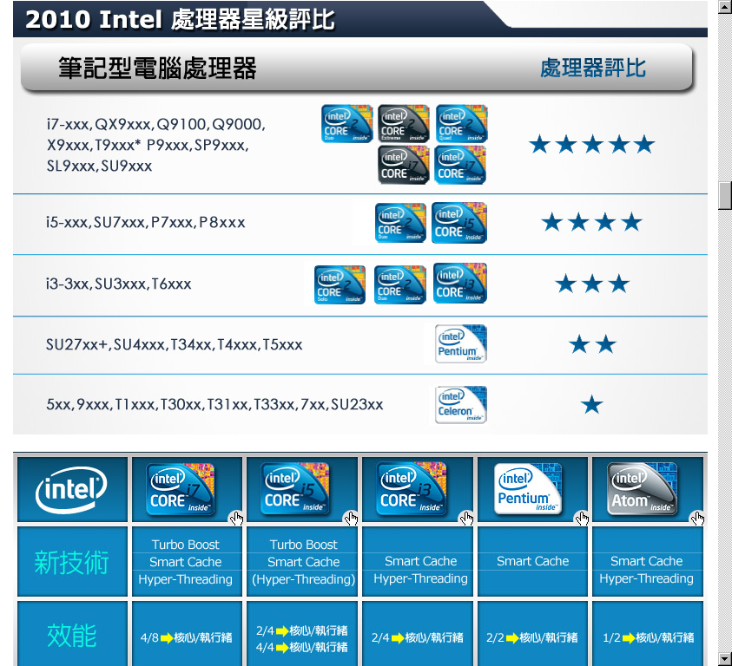
Task: Click the 'SL9xxx, SU9xxx' text line
Action: click(x=99, y=166)
